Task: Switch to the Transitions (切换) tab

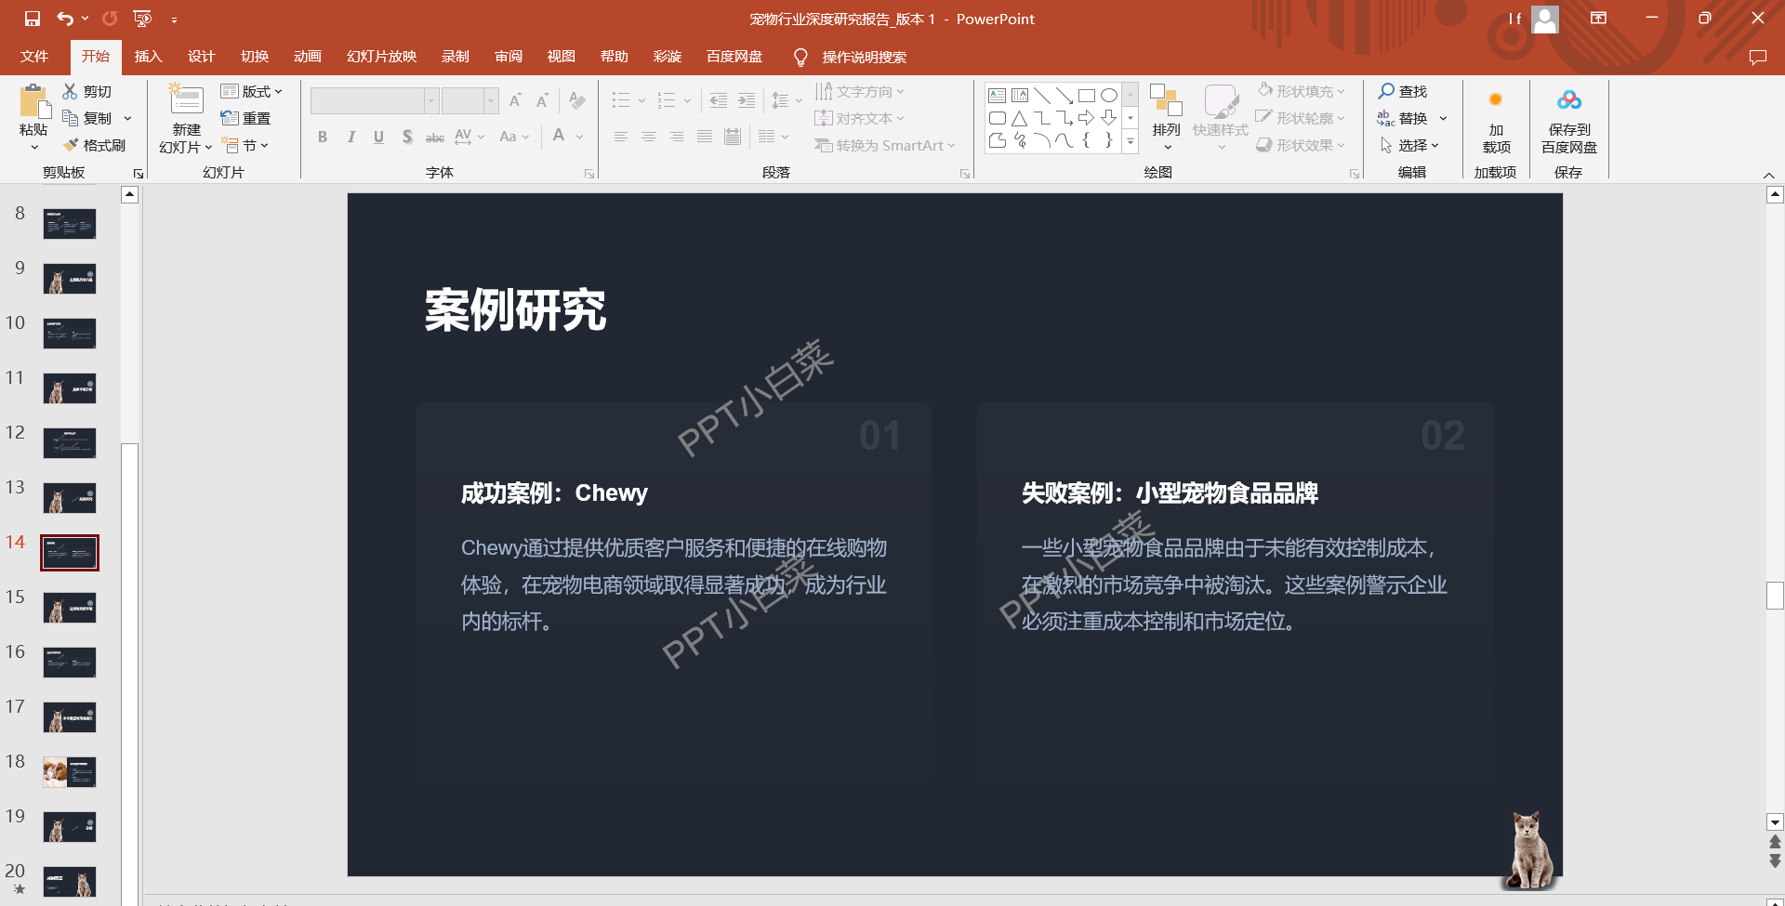Action: coord(255,57)
